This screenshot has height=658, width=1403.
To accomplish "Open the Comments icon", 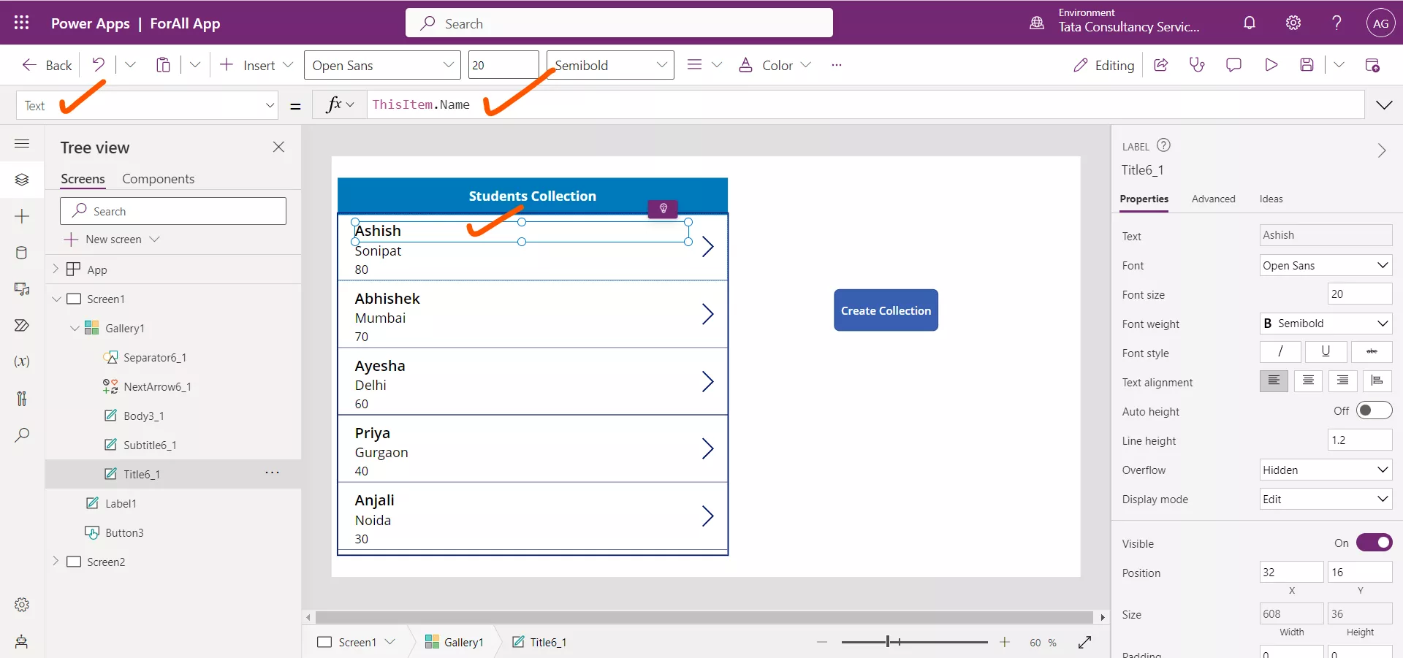I will click(1233, 65).
